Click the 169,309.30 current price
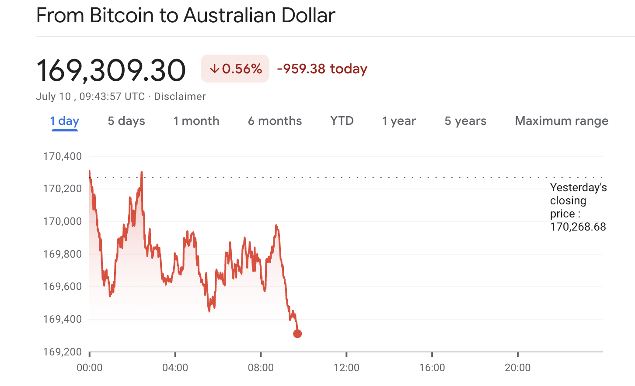The width and height of the screenshot is (635, 386). coord(111,70)
